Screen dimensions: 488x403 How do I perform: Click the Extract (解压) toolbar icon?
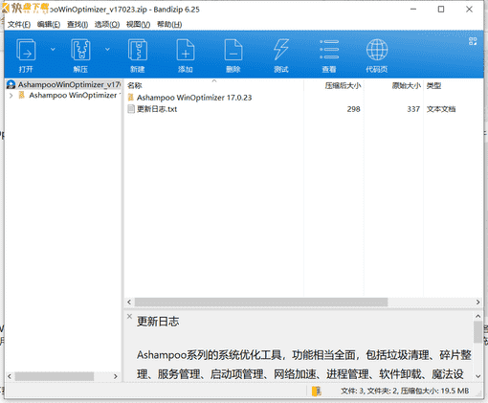click(80, 50)
